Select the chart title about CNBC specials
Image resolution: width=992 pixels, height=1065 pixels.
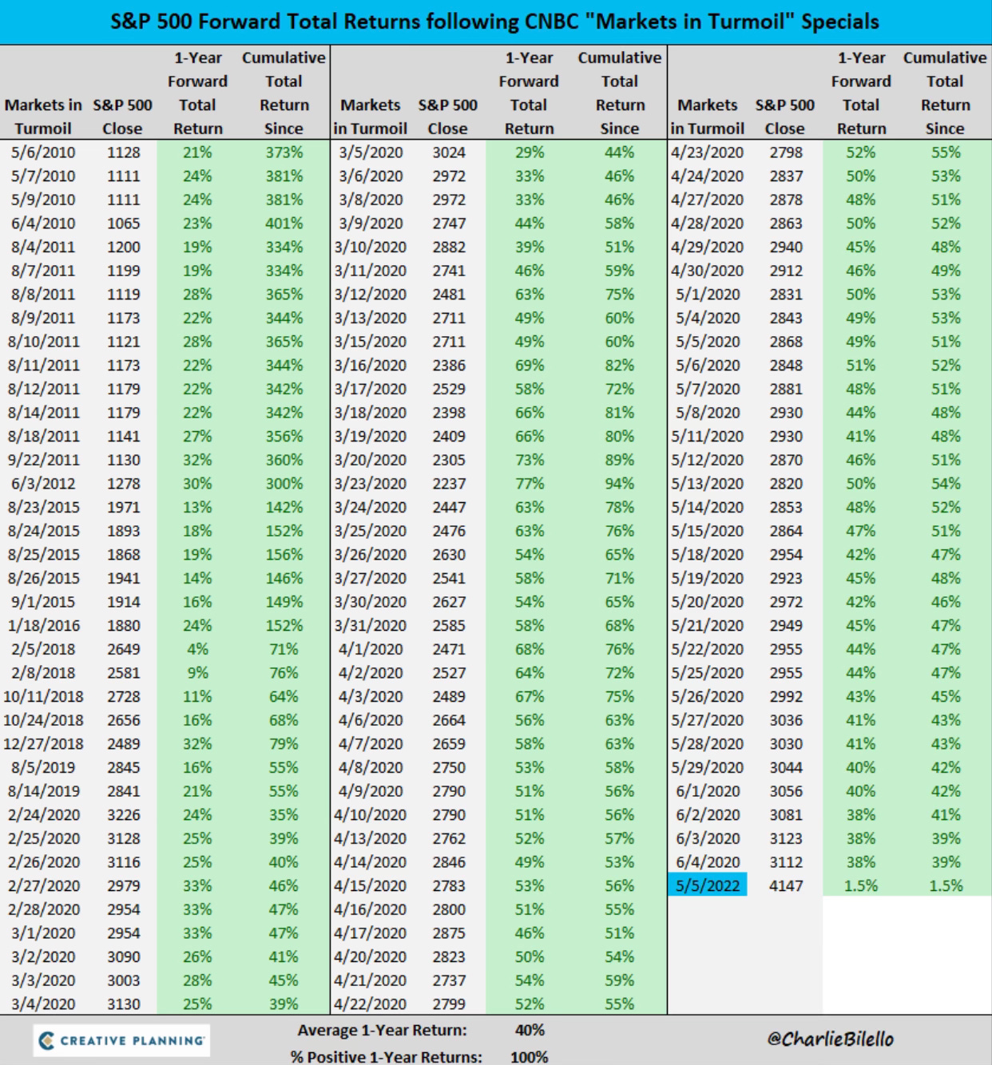tap(495, 21)
